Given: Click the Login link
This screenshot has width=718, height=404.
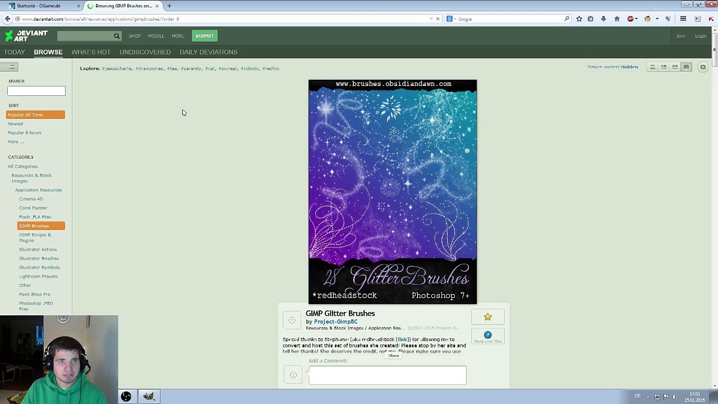Looking at the screenshot, I should (701, 36).
